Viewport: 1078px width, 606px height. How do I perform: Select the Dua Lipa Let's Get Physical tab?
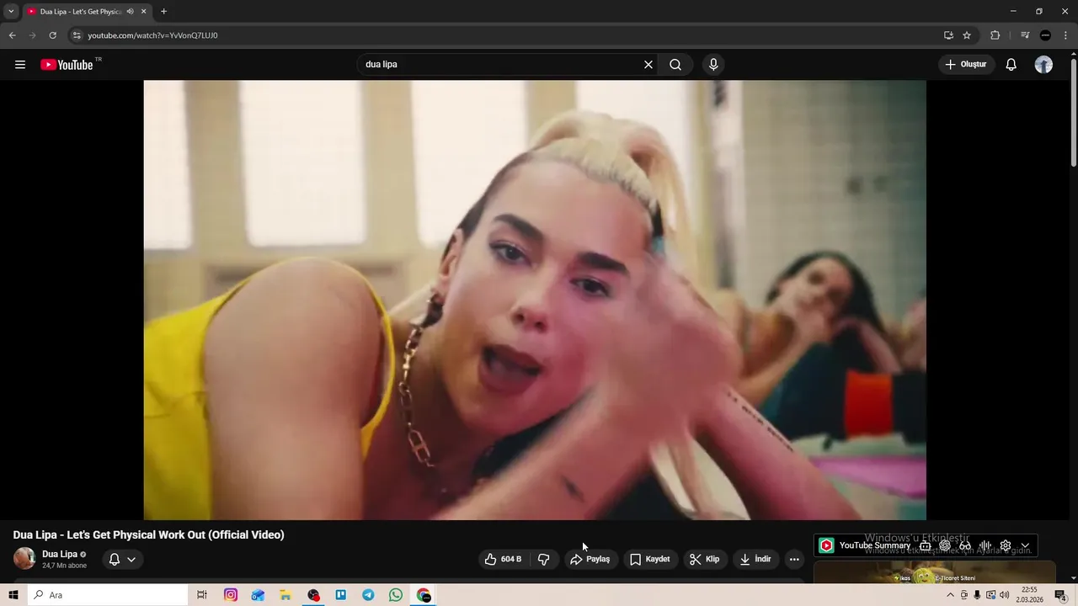point(80,12)
